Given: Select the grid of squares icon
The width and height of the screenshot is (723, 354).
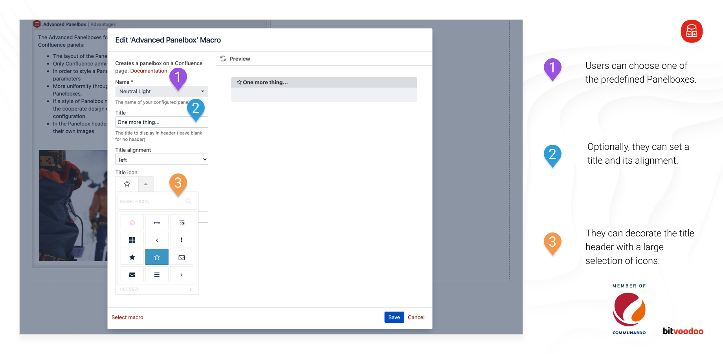Looking at the screenshot, I should point(132,240).
